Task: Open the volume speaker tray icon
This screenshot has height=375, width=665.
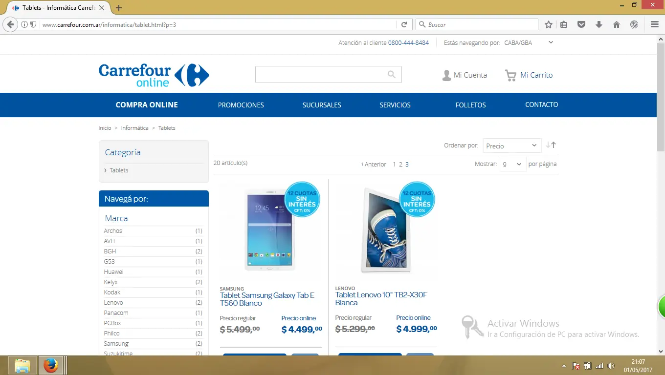Action: 611,366
